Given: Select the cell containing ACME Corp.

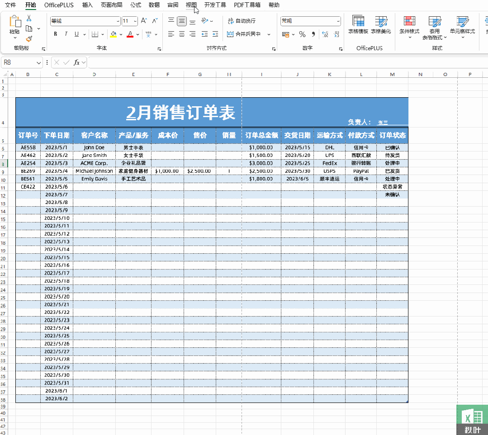Looking at the screenshot, I should (94, 163).
